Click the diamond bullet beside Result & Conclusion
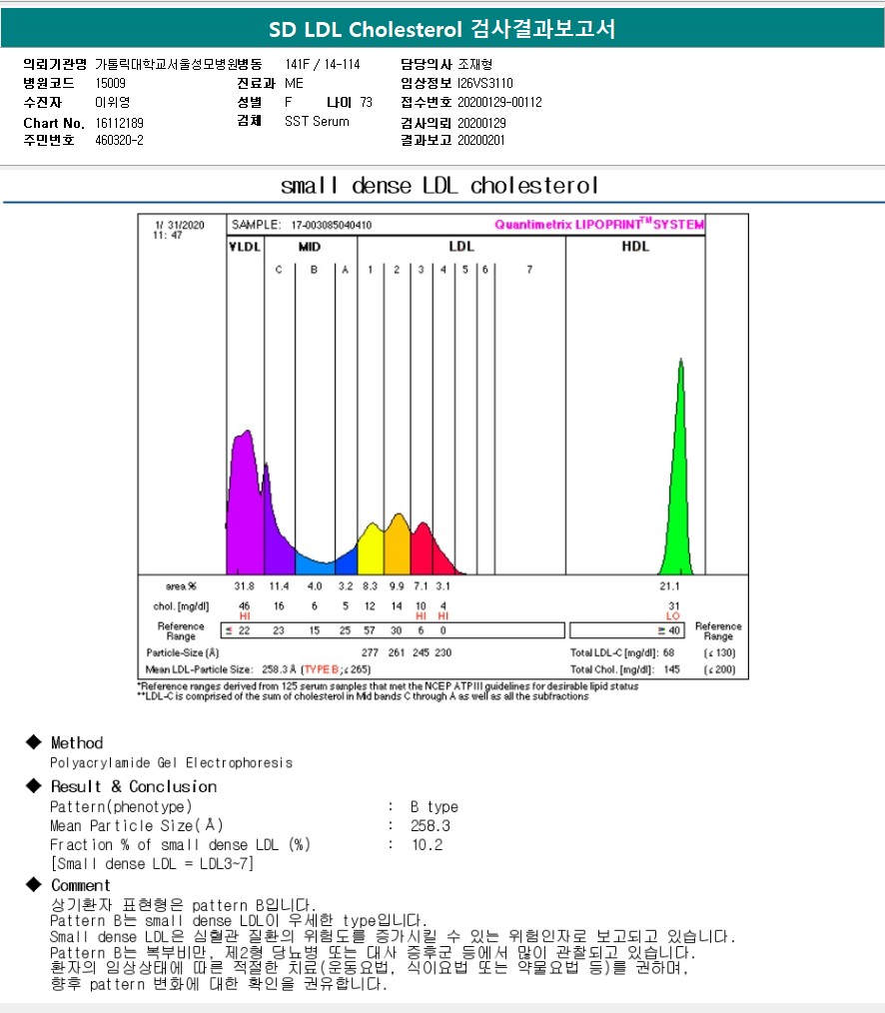Viewport: 885px width, 1013px height. click(33, 786)
